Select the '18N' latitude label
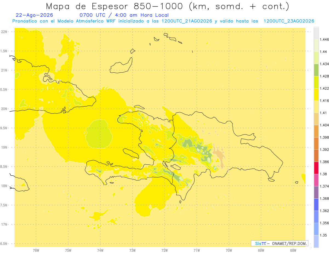 pos(4,186)
